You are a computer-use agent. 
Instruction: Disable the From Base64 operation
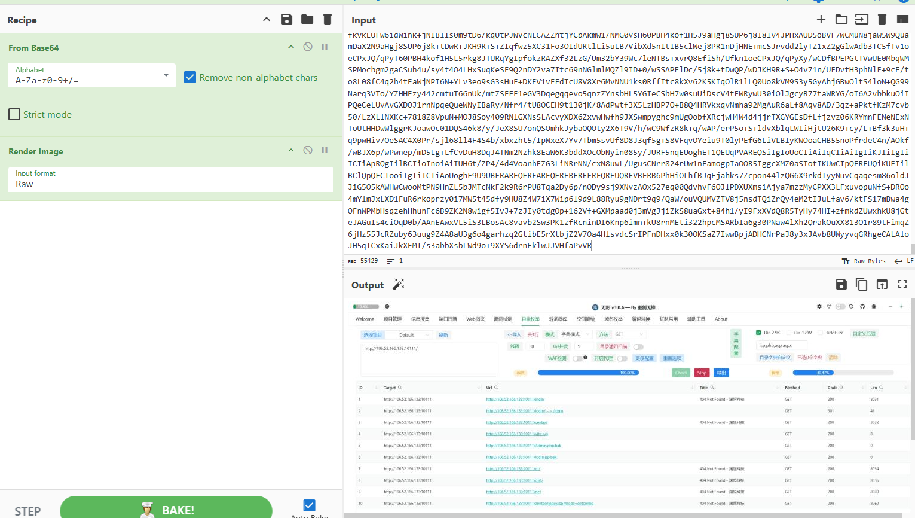pyautogui.click(x=308, y=47)
